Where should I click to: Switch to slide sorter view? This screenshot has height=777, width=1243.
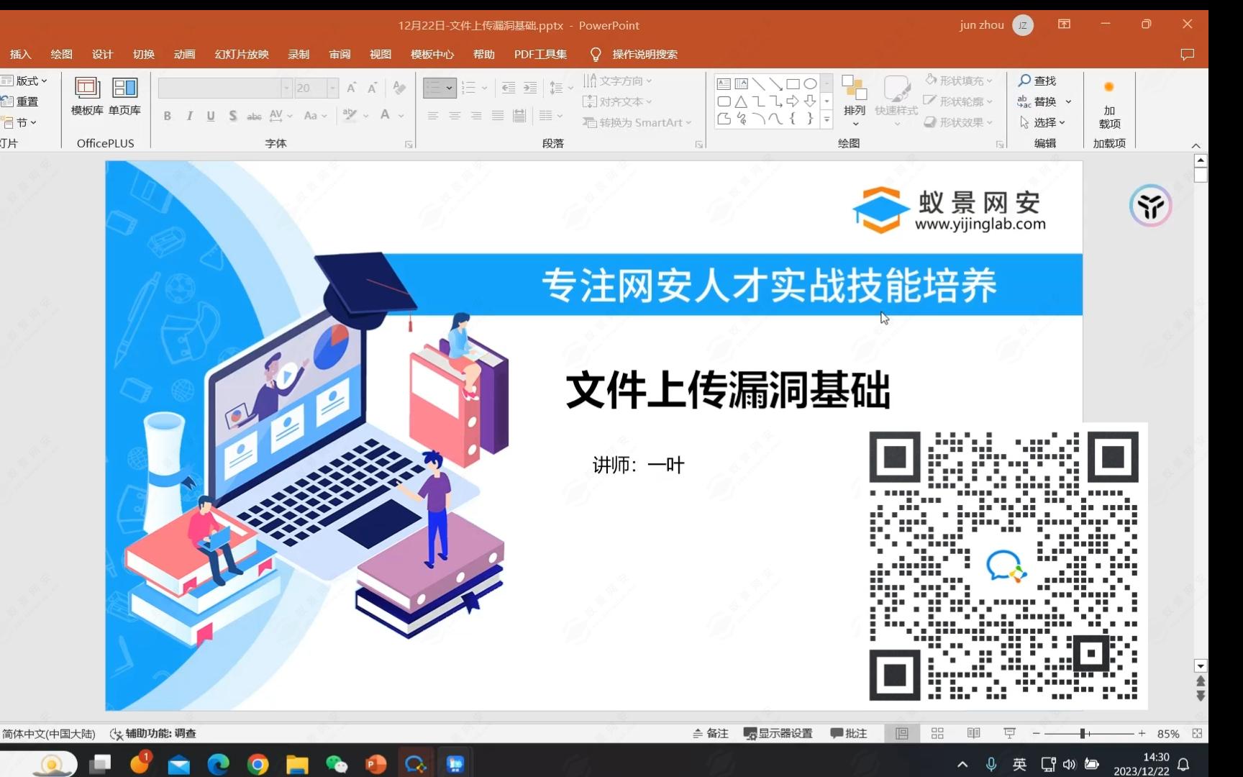937,733
